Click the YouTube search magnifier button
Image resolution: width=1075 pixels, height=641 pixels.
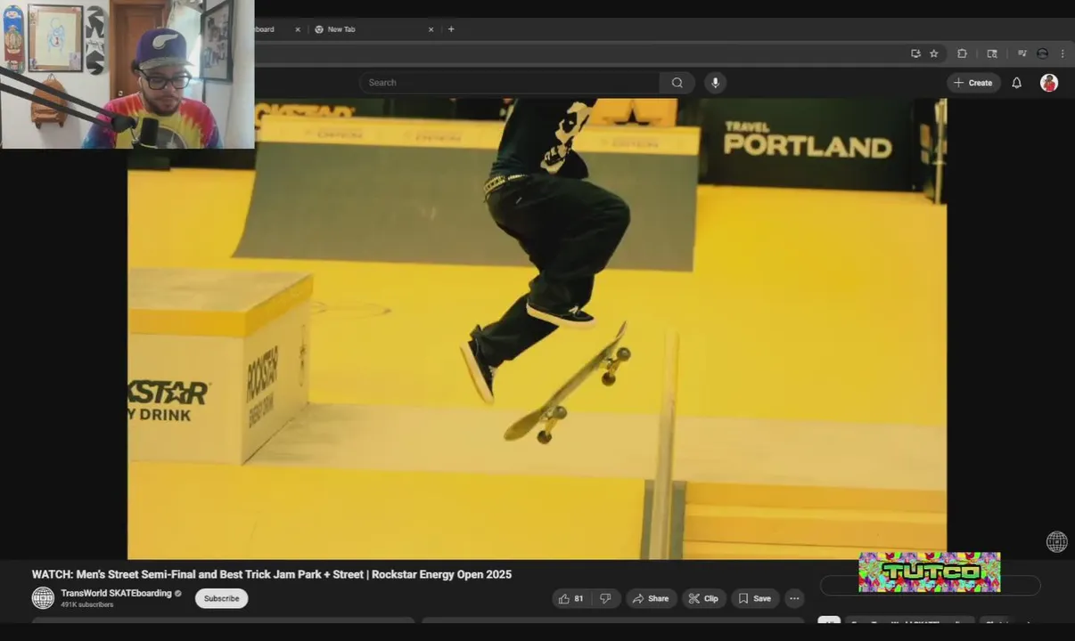coord(677,83)
